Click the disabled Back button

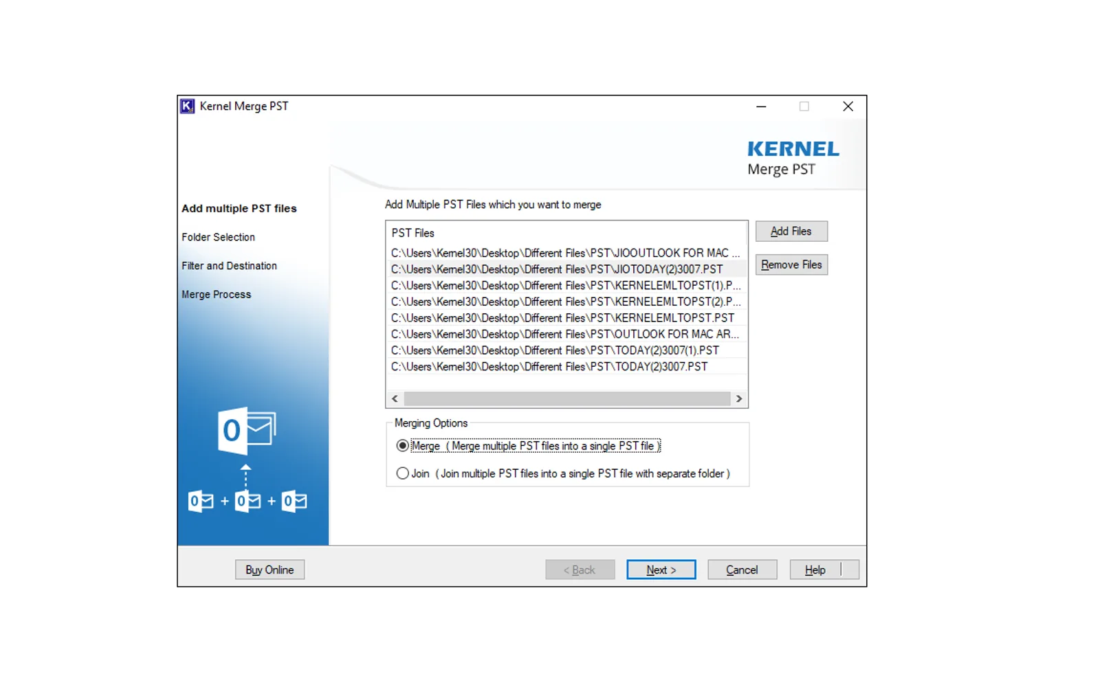(x=580, y=570)
